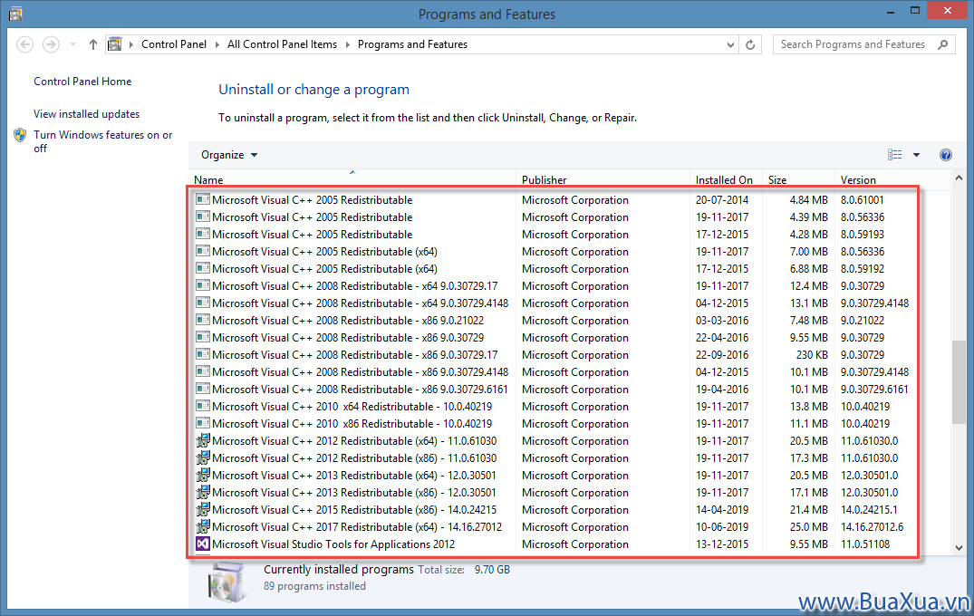
Task: Click icon of Visual C++ 2008 x86 9.0.30729.6161
Action: pyautogui.click(x=203, y=389)
